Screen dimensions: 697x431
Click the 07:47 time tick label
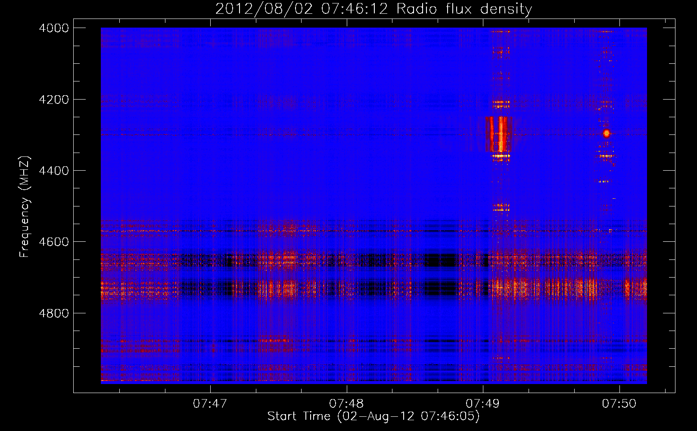pos(210,403)
